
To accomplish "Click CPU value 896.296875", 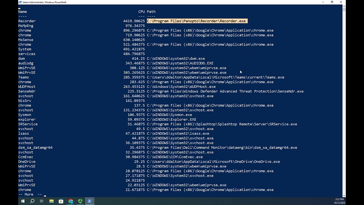I will point(134,30).
